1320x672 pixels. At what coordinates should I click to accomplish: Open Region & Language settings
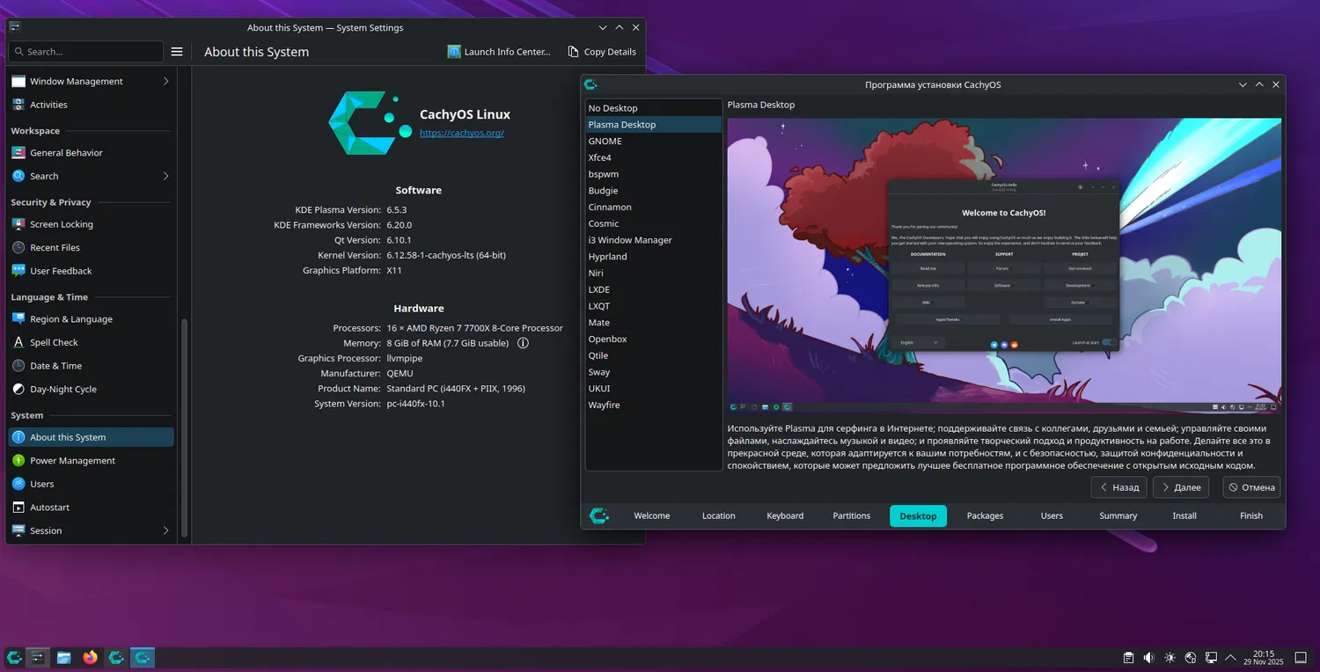click(x=91, y=319)
